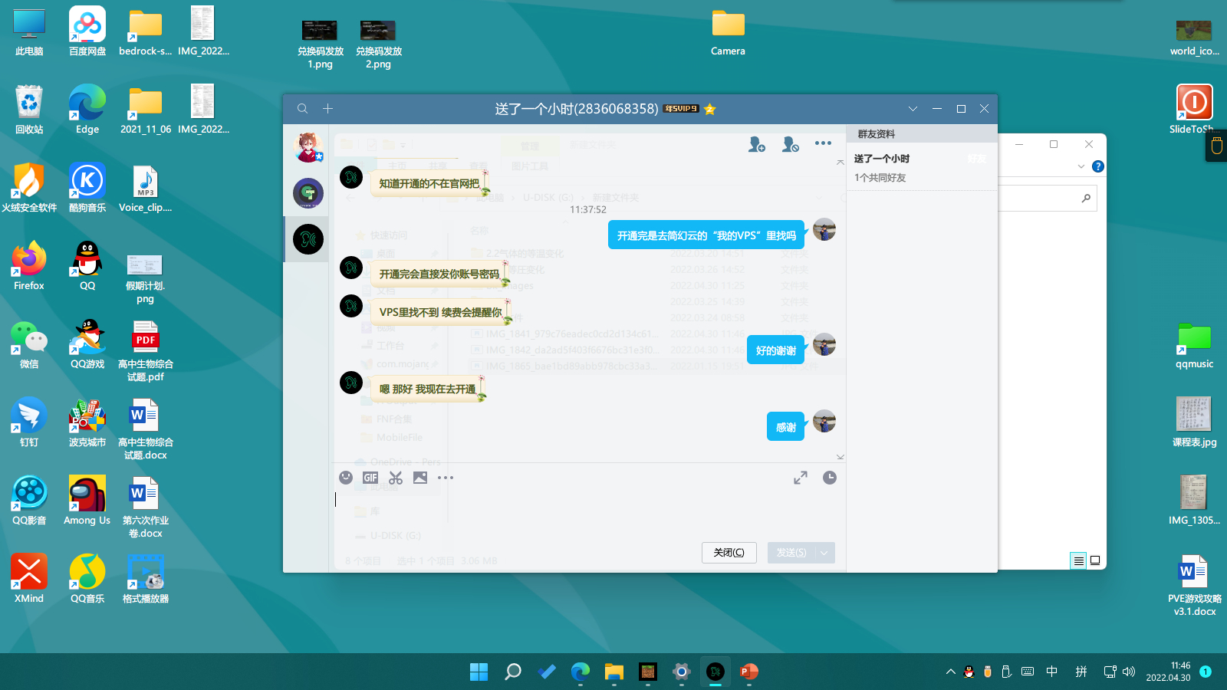
Task: Click the SVIP9 badge in chat title
Action: [681, 109]
